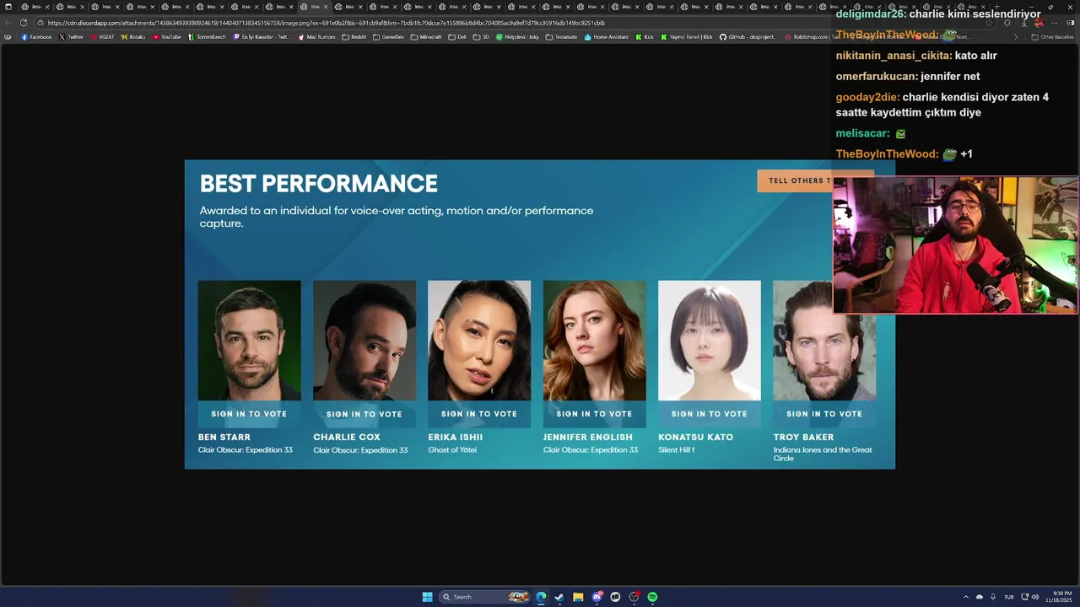Click Sign In To Vote under Charlie Cox
The height and width of the screenshot is (607, 1080).
364,414
